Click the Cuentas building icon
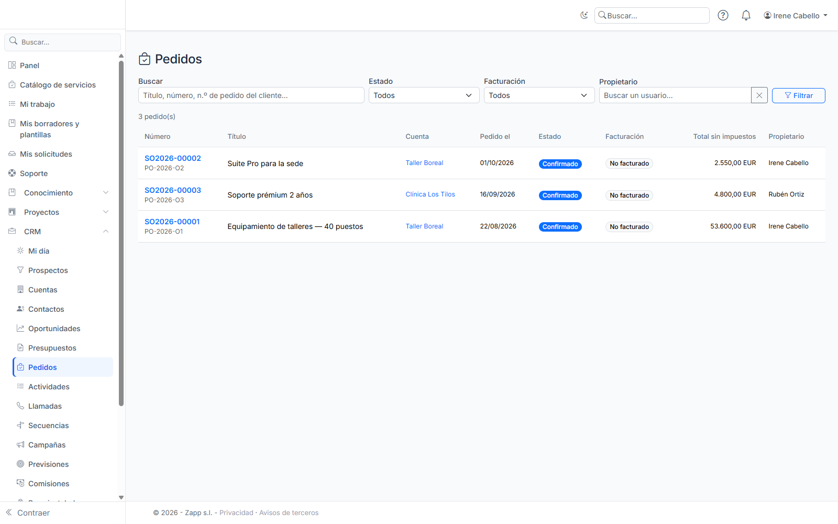The image size is (838, 524). 20,290
